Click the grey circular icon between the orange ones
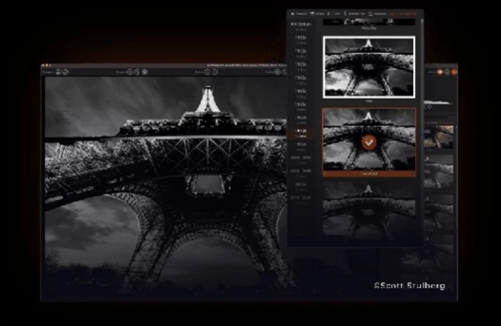The height and width of the screenshot is (326, 501). point(446,72)
